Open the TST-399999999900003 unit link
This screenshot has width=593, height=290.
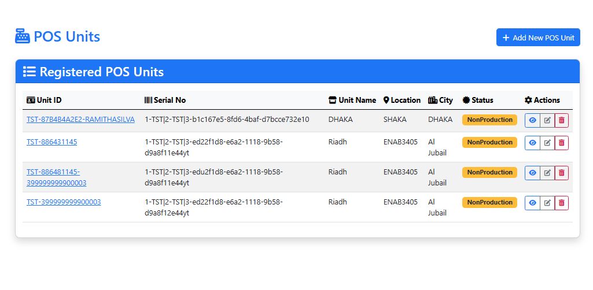64,202
